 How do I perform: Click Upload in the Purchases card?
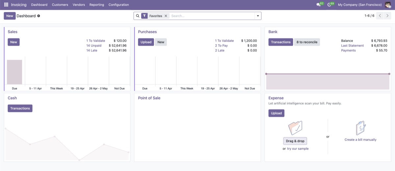tap(146, 42)
